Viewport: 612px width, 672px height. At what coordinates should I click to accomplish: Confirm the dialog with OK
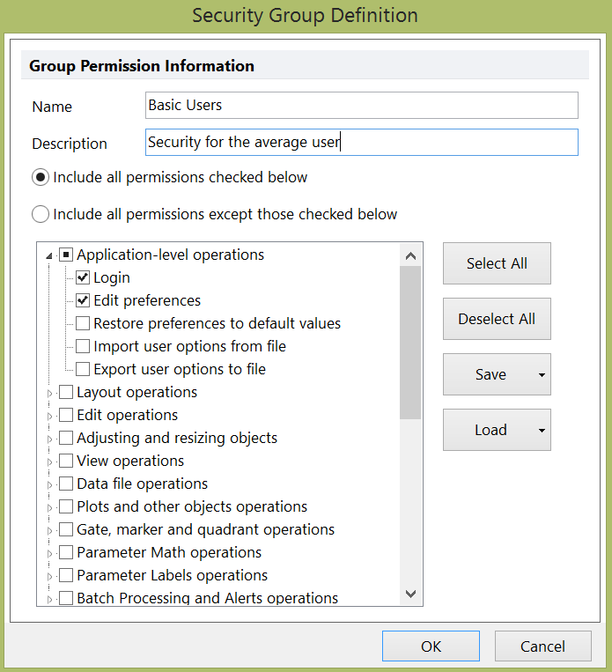coord(431,646)
